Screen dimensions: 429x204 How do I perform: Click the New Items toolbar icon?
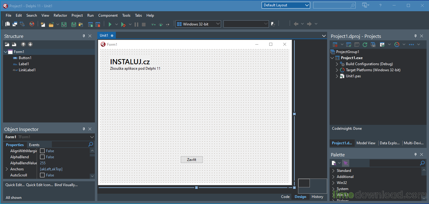[43, 24]
